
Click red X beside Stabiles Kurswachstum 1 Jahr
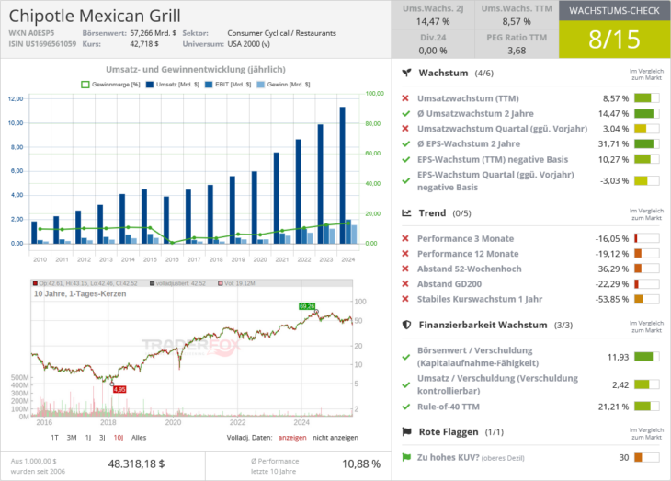point(405,299)
